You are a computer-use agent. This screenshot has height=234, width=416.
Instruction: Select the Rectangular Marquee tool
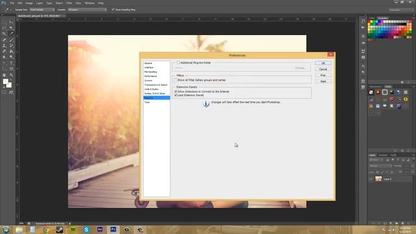point(4,22)
